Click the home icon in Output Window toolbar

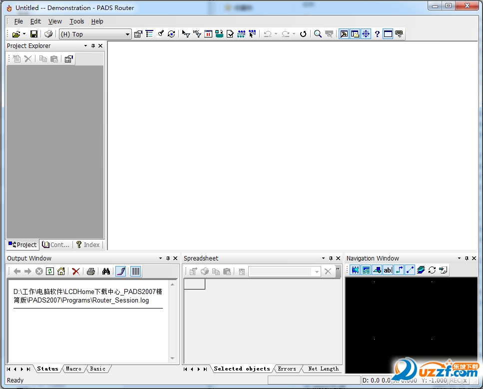coord(61,271)
